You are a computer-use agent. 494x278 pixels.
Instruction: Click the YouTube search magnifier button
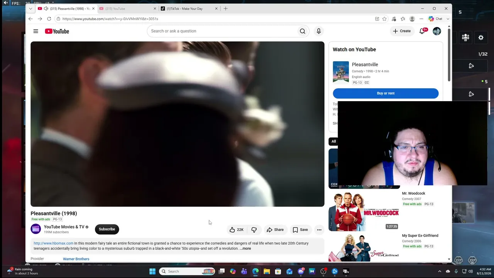click(x=303, y=31)
